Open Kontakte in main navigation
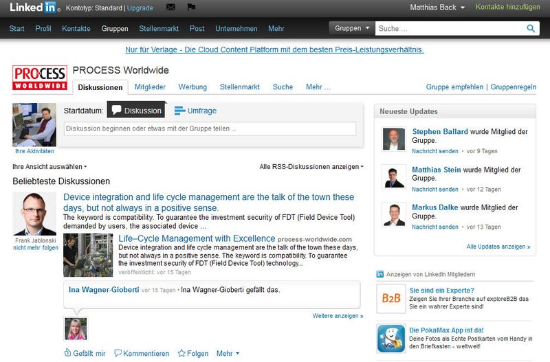Image resolution: width=550 pixels, height=362 pixels. pos(76,29)
